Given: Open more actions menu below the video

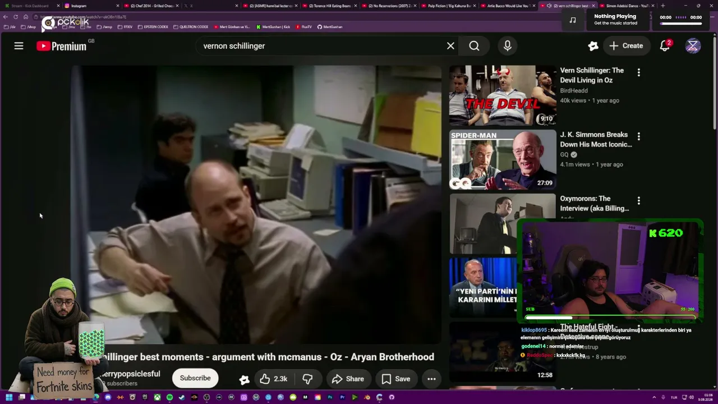Looking at the screenshot, I should coord(431,379).
